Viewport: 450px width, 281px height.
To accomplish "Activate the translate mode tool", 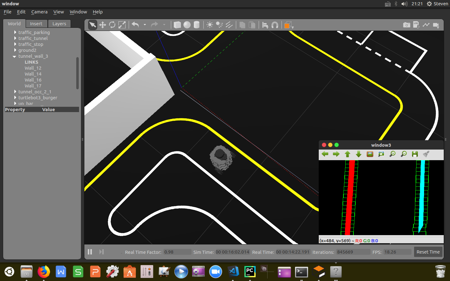I will (102, 25).
